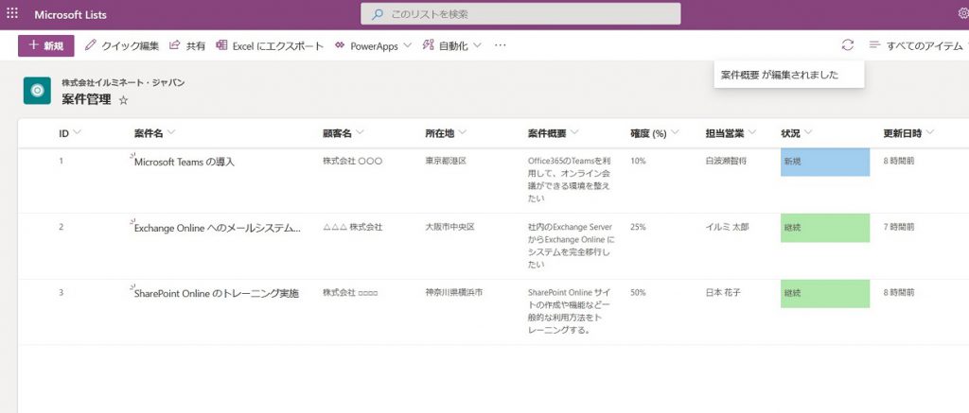
Task: Click green 継続 status in Exchange row
Action: pos(825,228)
